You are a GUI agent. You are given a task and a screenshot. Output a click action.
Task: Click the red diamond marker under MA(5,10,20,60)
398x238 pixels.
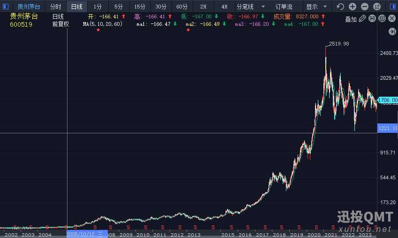(x=98, y=30)
